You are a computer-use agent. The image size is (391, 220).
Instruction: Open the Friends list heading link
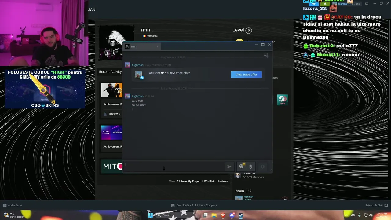(x=239, y=191)
